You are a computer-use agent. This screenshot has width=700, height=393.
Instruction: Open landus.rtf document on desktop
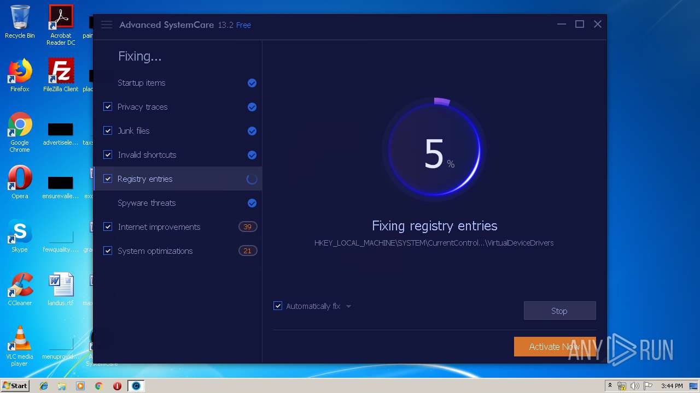tap(61, 289)
